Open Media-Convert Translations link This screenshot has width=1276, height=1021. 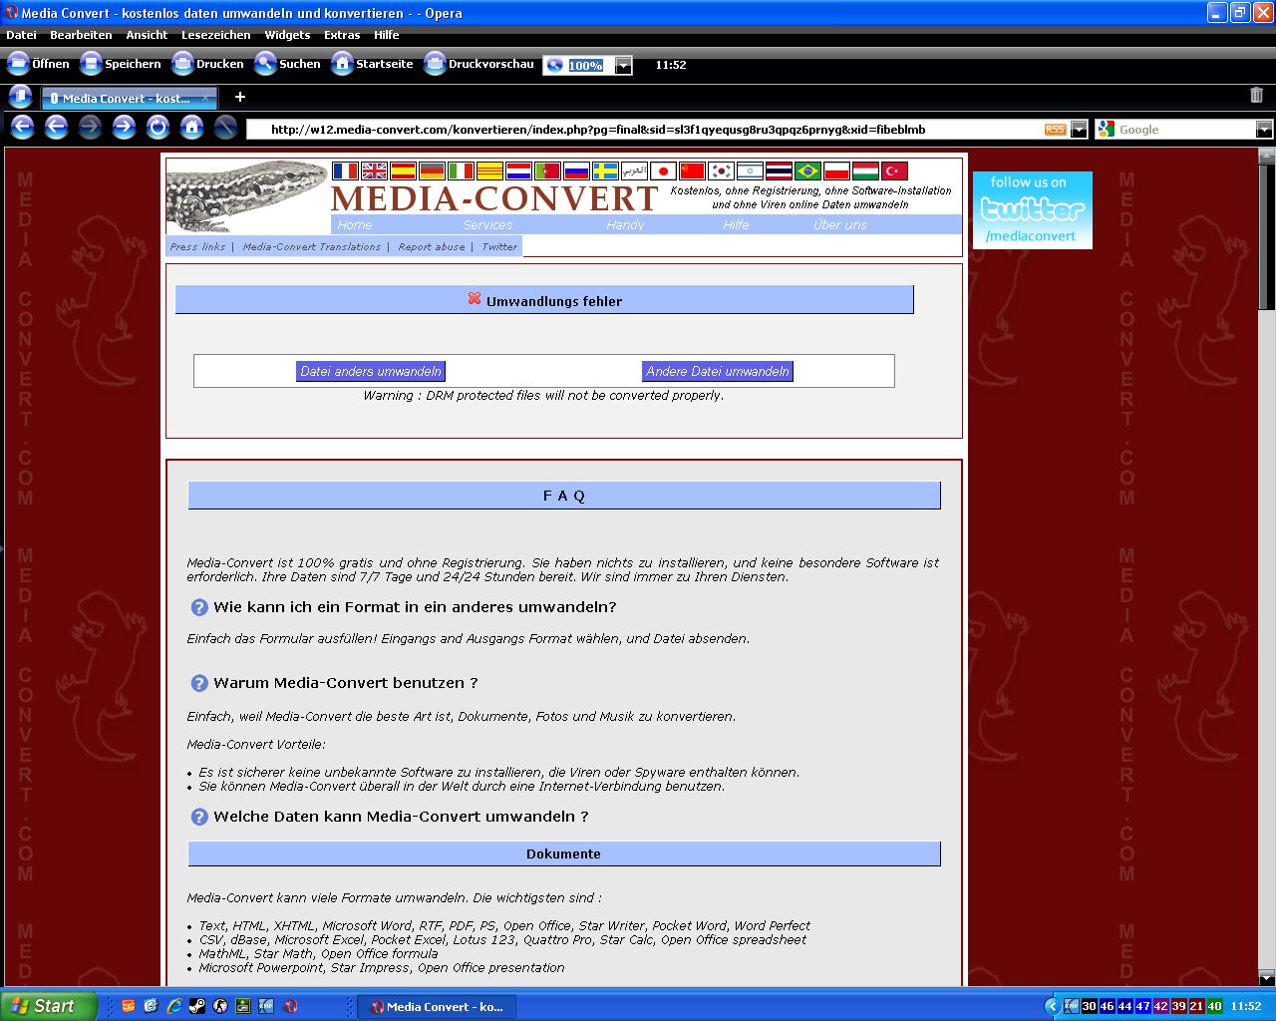(312, 246)
